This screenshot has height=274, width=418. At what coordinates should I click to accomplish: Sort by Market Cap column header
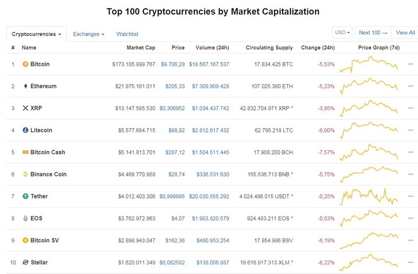pos(141,48)
